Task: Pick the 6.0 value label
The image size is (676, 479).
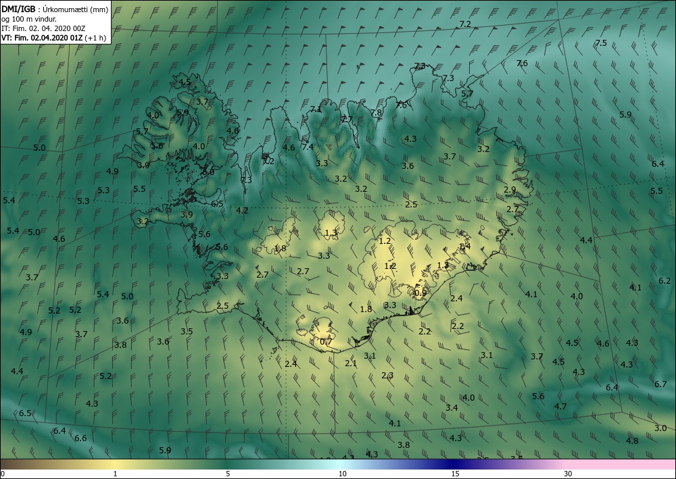Action: click(208, 172)
